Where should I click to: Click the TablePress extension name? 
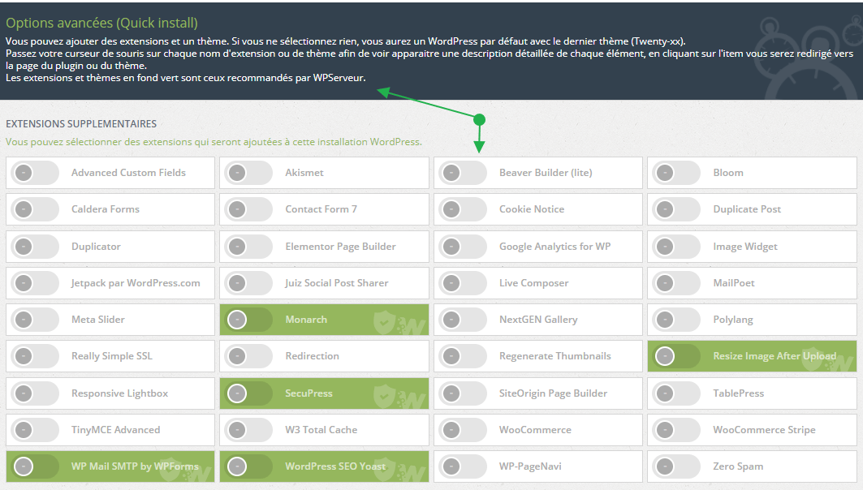(x=739, y=393)
